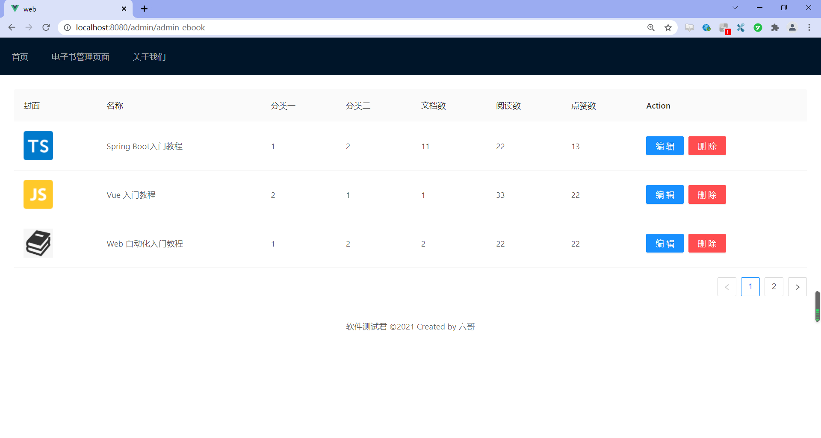Click the previous page arrow in pagination
821x438 pixels.
click(x=726, y=287)
